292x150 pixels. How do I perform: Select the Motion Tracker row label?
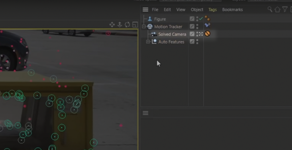point(168,27)
